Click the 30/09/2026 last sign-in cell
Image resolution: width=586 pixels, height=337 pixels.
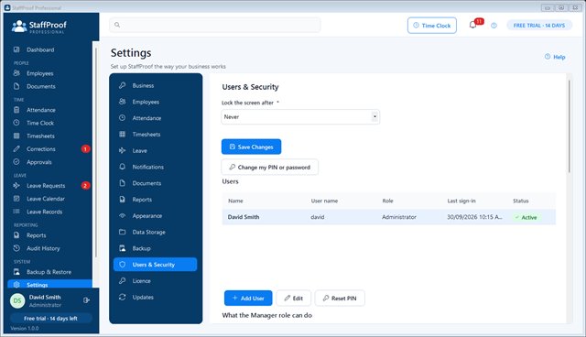[x=474, y=217]
